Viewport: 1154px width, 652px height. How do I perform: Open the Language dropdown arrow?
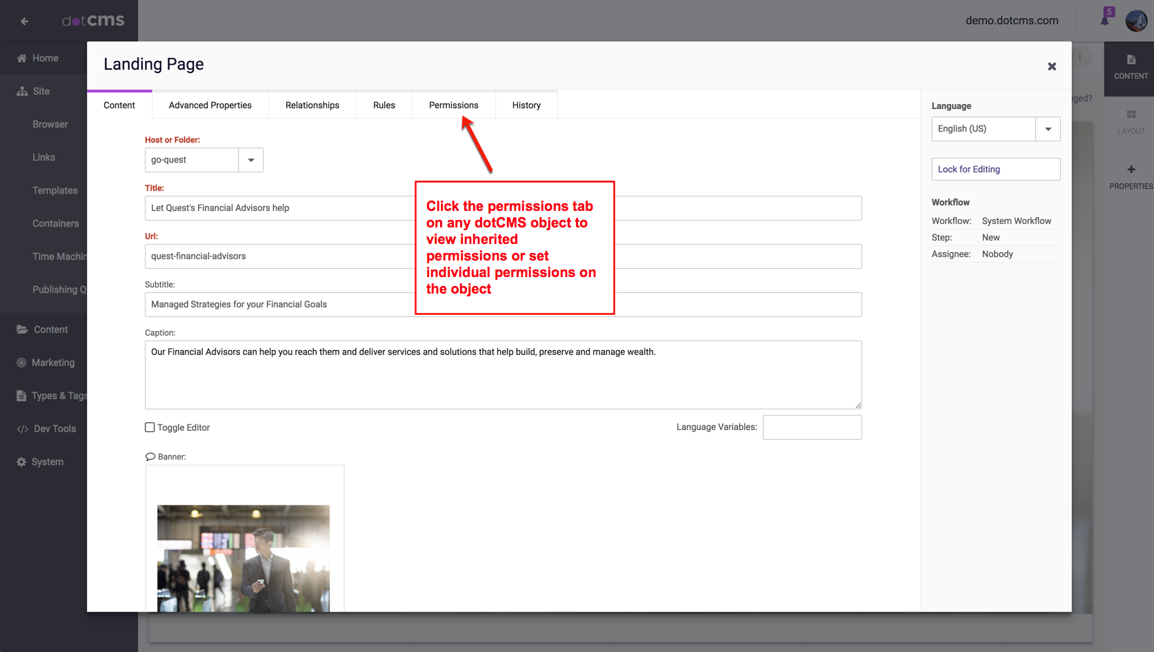pyautogui.click(x=1047, y=129)
